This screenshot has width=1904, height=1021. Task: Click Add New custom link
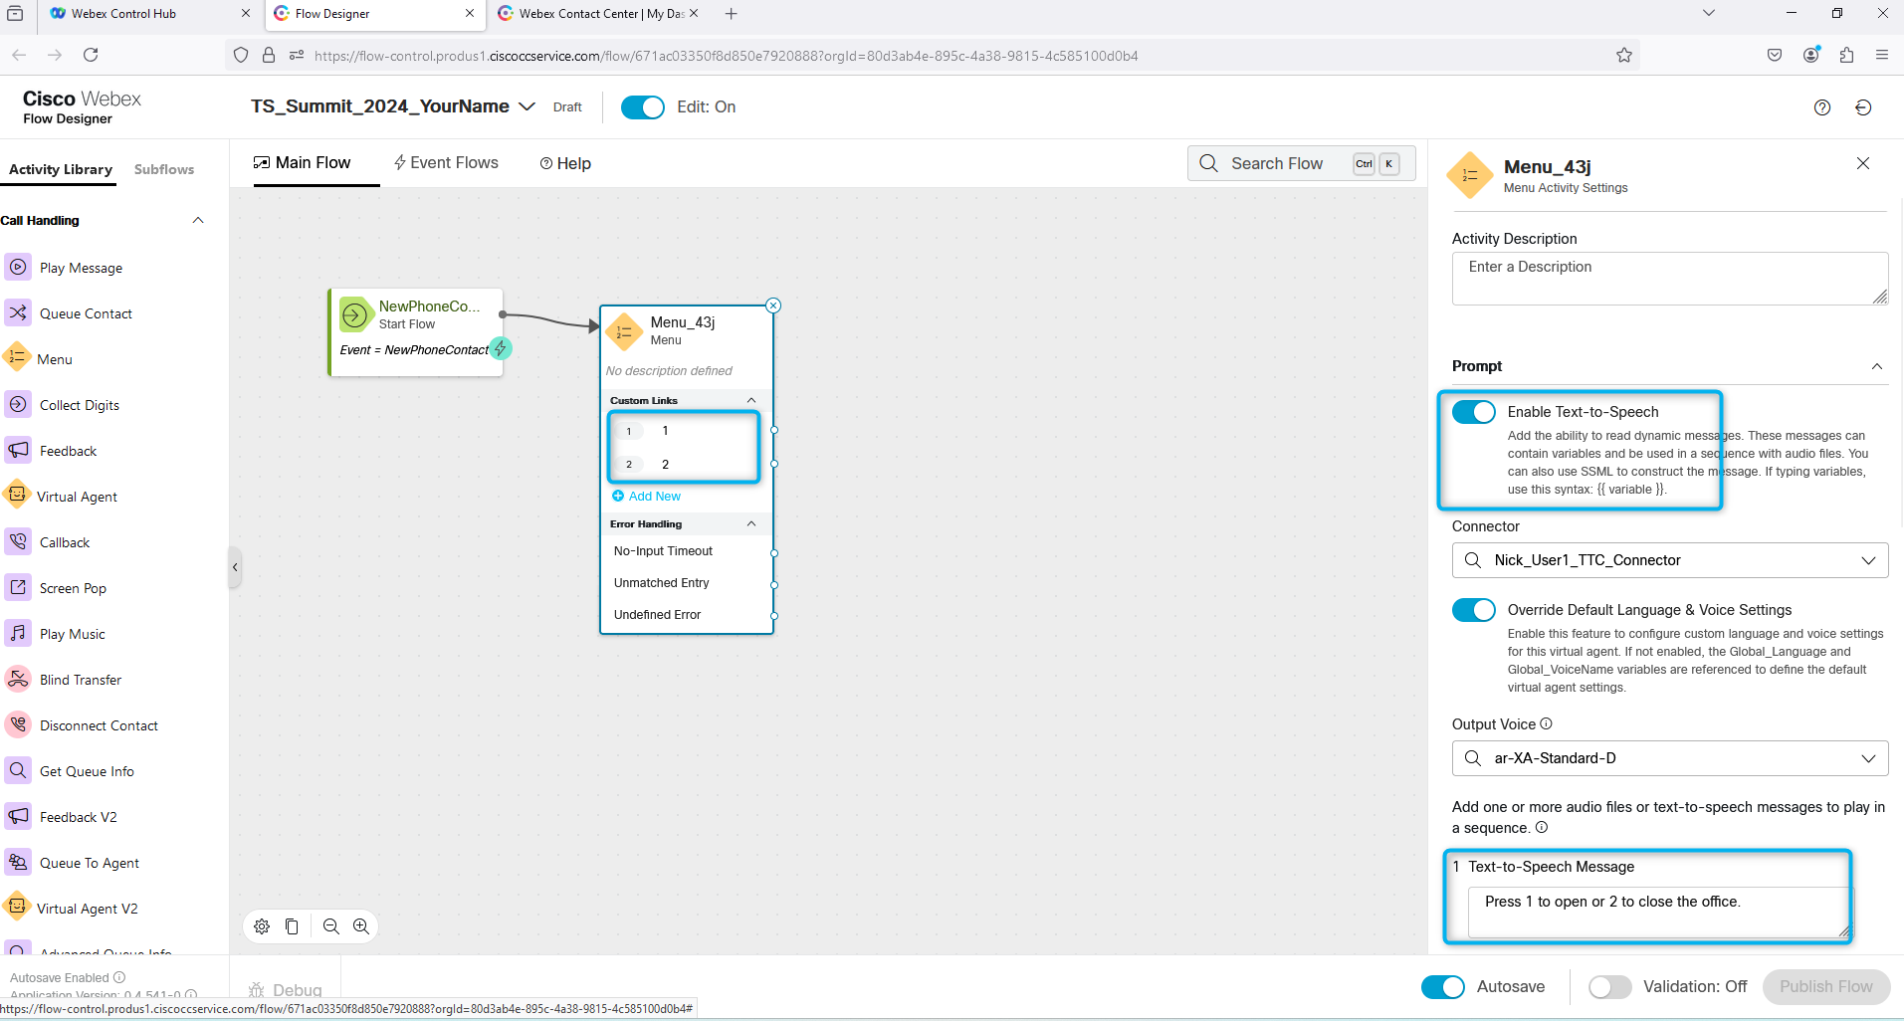click(646, 496)
